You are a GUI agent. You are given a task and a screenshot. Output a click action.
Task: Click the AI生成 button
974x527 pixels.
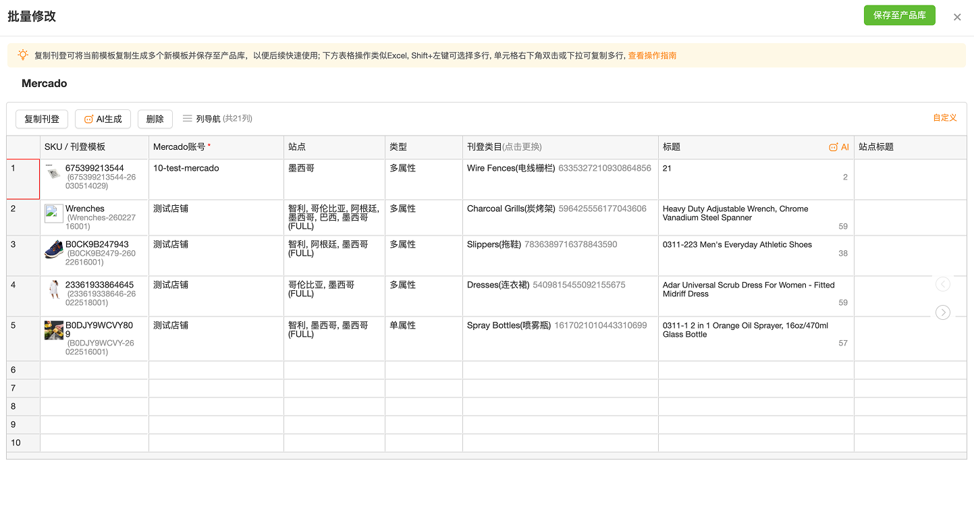(103, 119)
